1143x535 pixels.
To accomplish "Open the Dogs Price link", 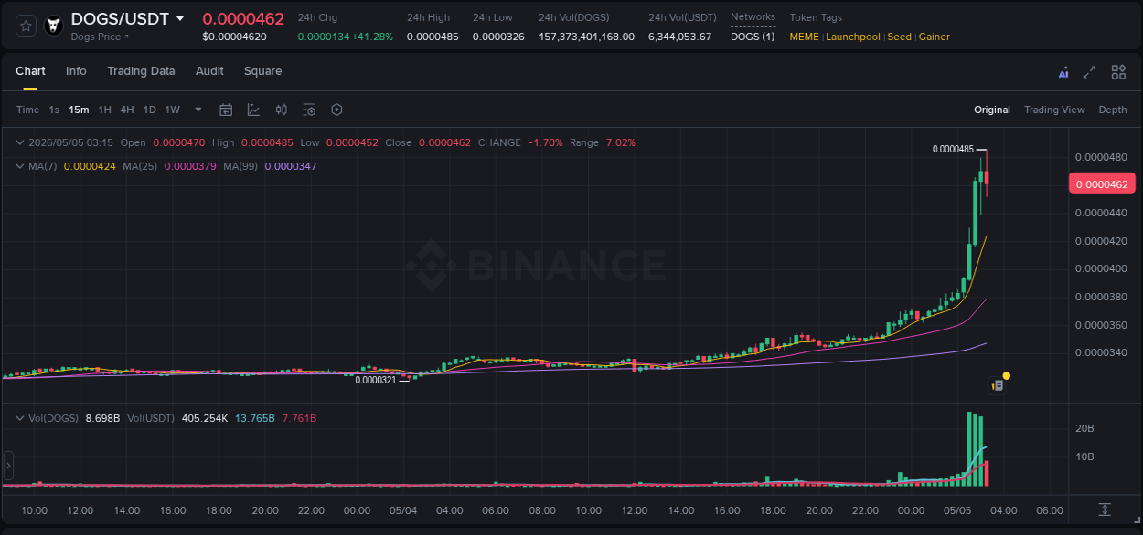I will (x=100, y=37).
